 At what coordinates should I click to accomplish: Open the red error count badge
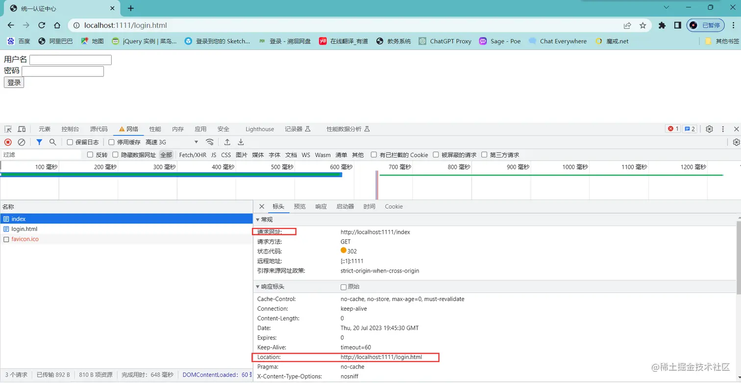(672, 129)
